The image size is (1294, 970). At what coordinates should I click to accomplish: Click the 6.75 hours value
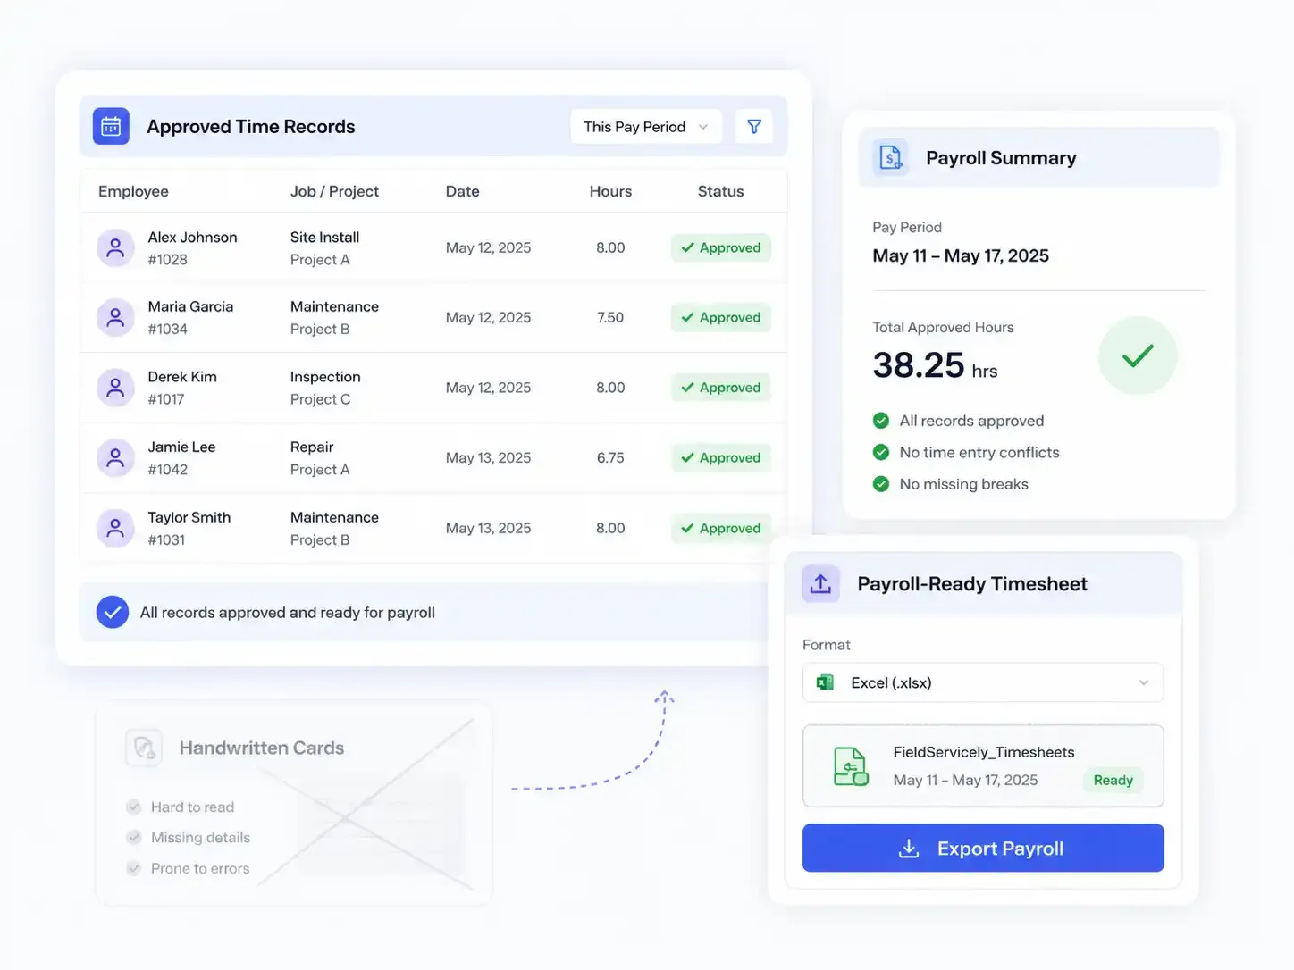(x=610, y=458)
